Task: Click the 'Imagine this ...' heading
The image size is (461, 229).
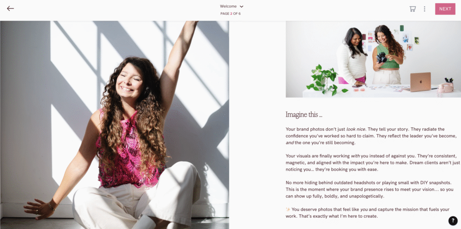Action: 304,114
